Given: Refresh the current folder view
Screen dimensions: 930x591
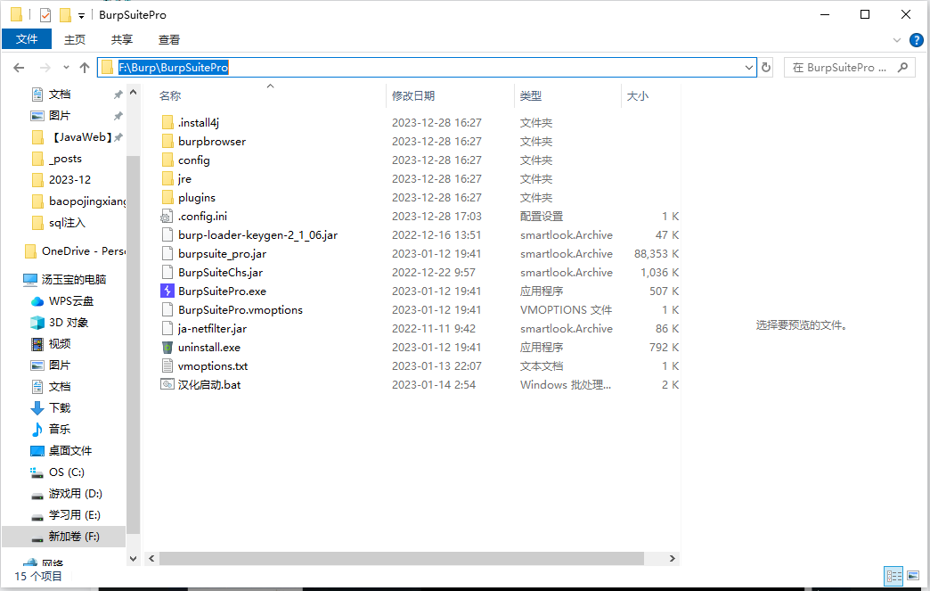Looking at the screenshot, I should click(x=766, y=68).
